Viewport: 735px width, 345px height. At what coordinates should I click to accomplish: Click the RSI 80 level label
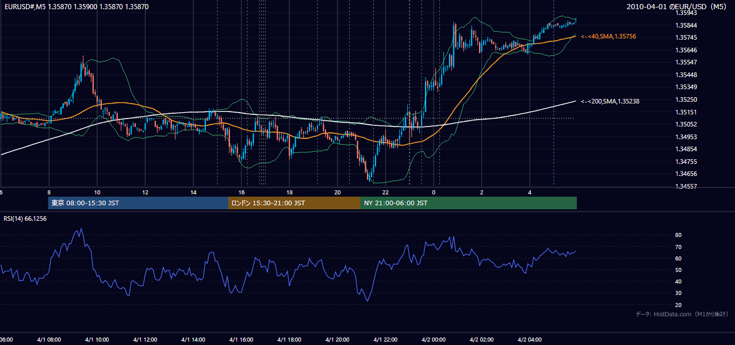(x=678, y=235)
